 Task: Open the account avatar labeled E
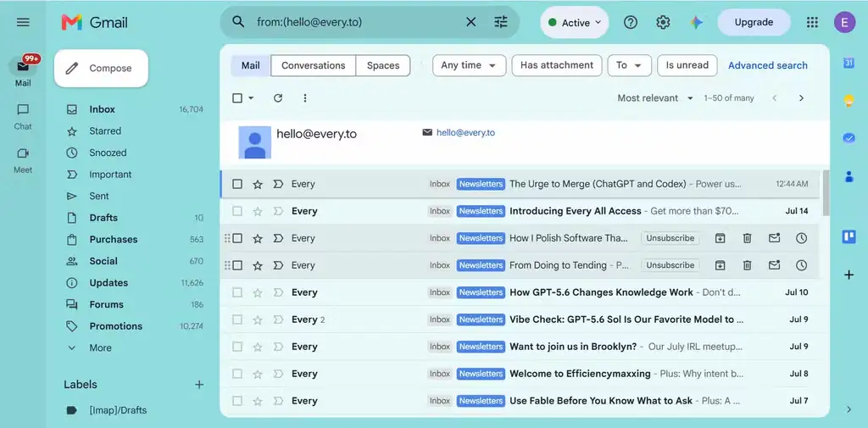coord(845,22)
